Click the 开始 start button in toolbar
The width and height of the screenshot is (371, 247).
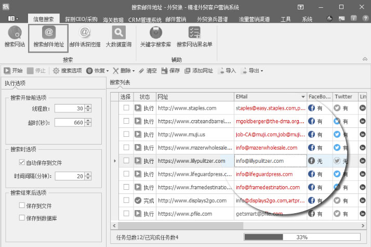point(14,71)
